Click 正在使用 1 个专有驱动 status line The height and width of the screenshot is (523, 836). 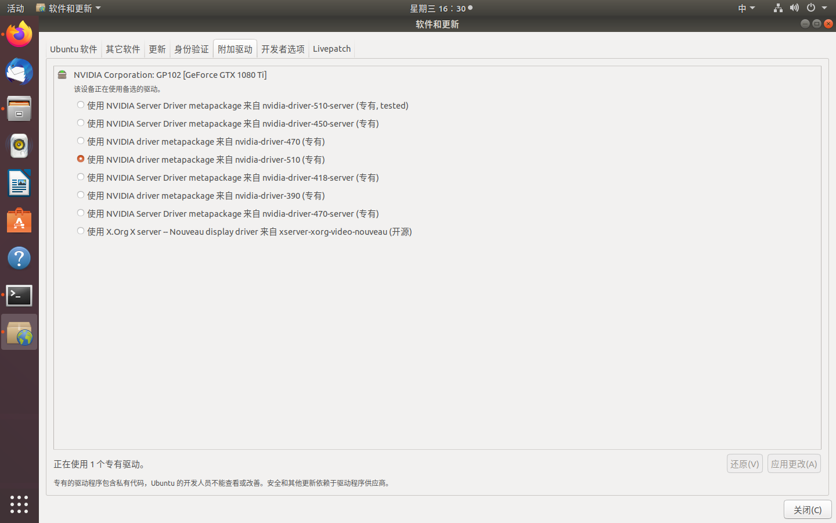101,464
